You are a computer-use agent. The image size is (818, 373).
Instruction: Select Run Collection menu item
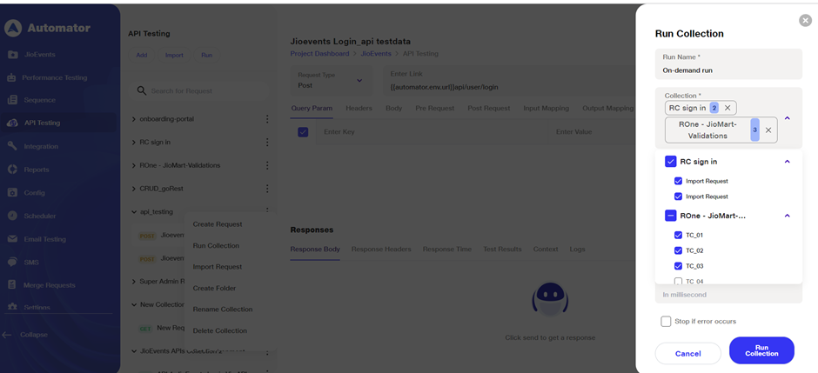(216, 246)
